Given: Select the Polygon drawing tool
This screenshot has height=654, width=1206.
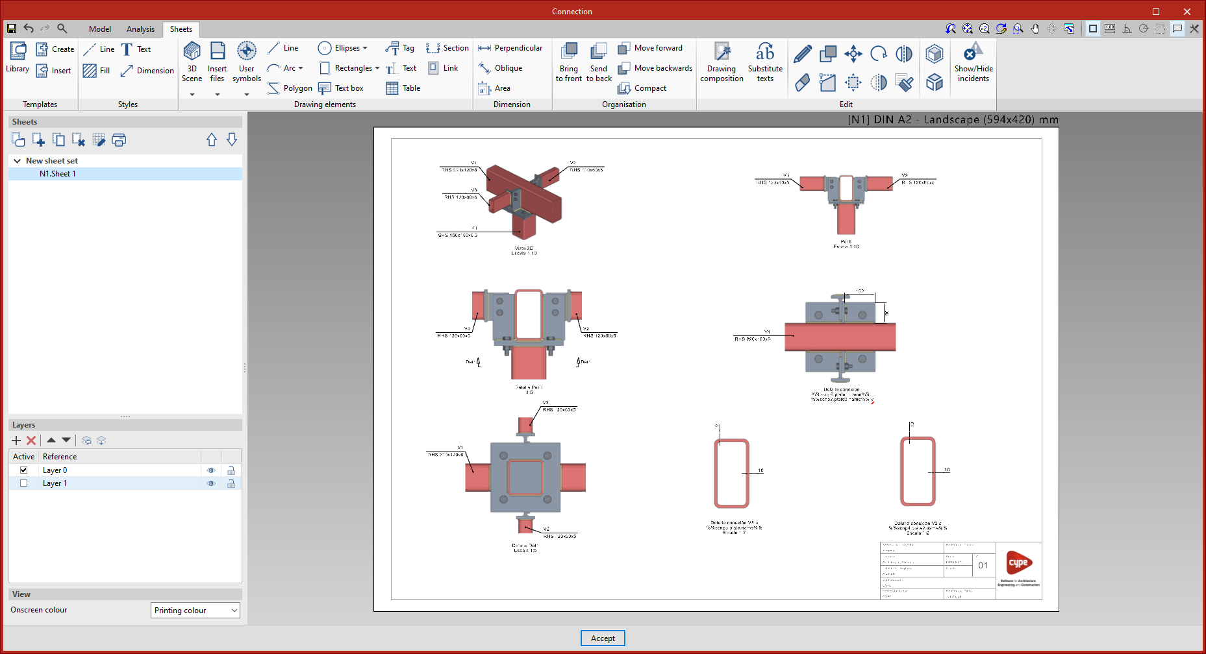Looking at the screenshot, I should click(290, 88).
